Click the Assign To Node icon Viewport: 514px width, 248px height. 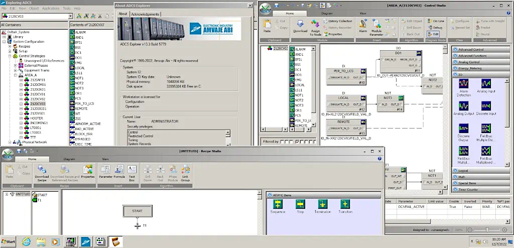(316, 26)
